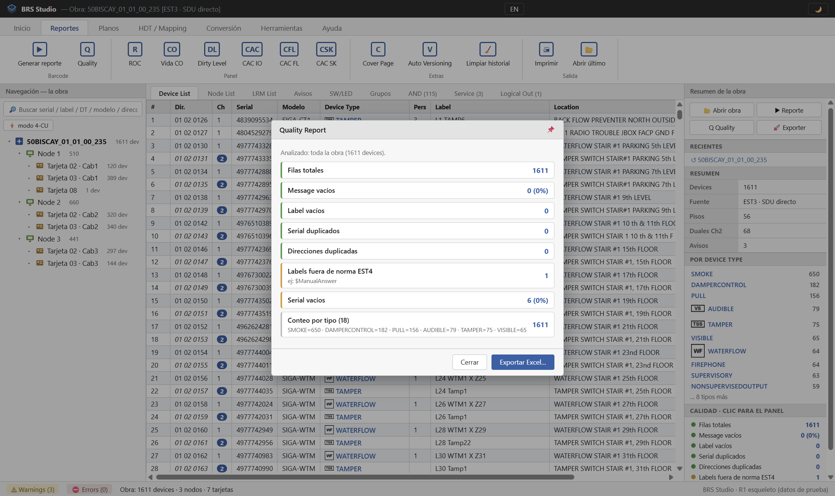
Task: Switch to the LRM List tab
Action: pyautogui.click(x=264, y=94)
